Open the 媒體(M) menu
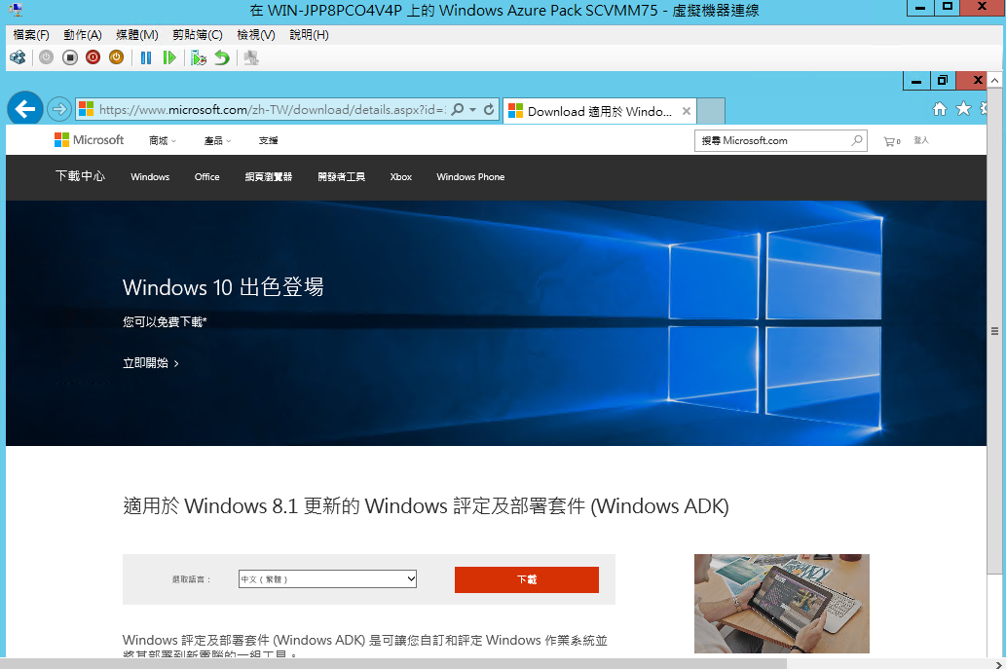Viewport: 1006px width, 669px height. point(136,35)
